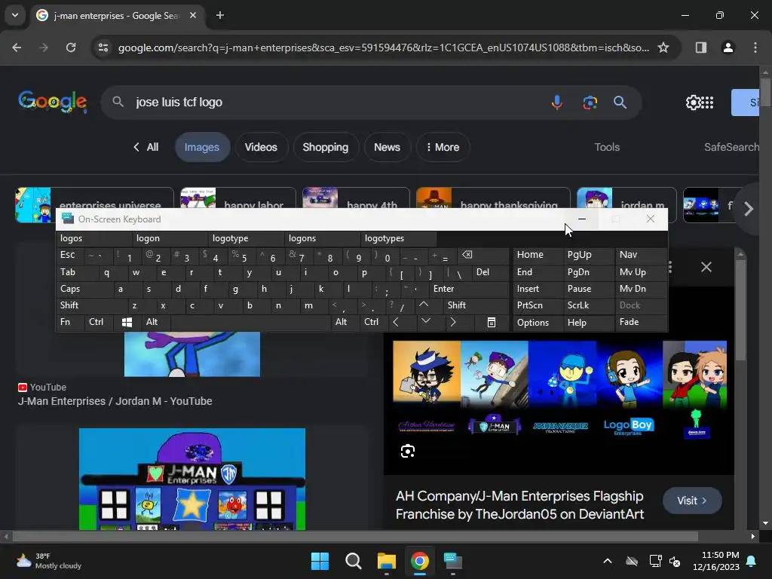Viewport: 772px width, 579px height.
Task: Click preview panel vertical scrollbar
Action: 740,309
